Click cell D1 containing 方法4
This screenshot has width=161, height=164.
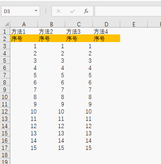click(x=106, y=31)
